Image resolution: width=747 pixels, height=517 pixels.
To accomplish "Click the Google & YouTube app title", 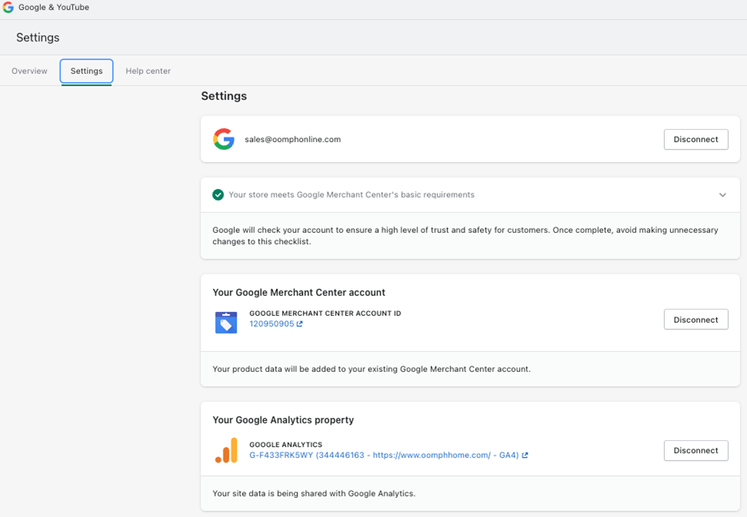I will [x=54, y=8].
